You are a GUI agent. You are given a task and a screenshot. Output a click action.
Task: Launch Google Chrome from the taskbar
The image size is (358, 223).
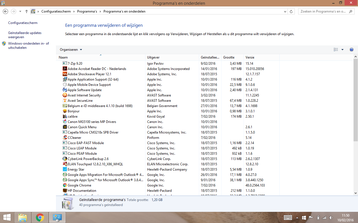coord(40,217)
